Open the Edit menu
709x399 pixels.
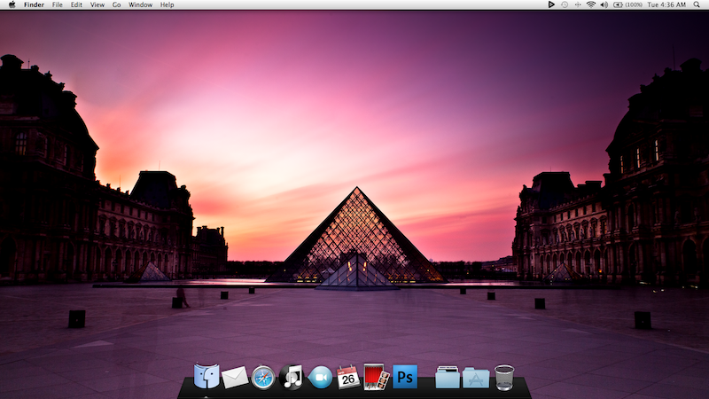click(76, 4)
